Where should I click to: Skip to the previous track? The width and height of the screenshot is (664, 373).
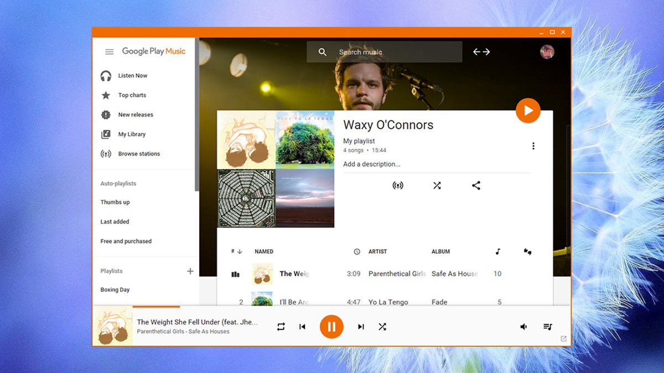[302, 327]
